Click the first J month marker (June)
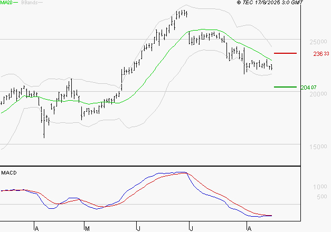This screenshot has height=232, width=331. 138,228
